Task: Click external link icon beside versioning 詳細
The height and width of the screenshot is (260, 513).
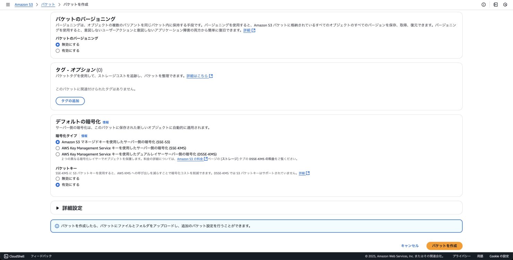Action: (x=253, y=31)
